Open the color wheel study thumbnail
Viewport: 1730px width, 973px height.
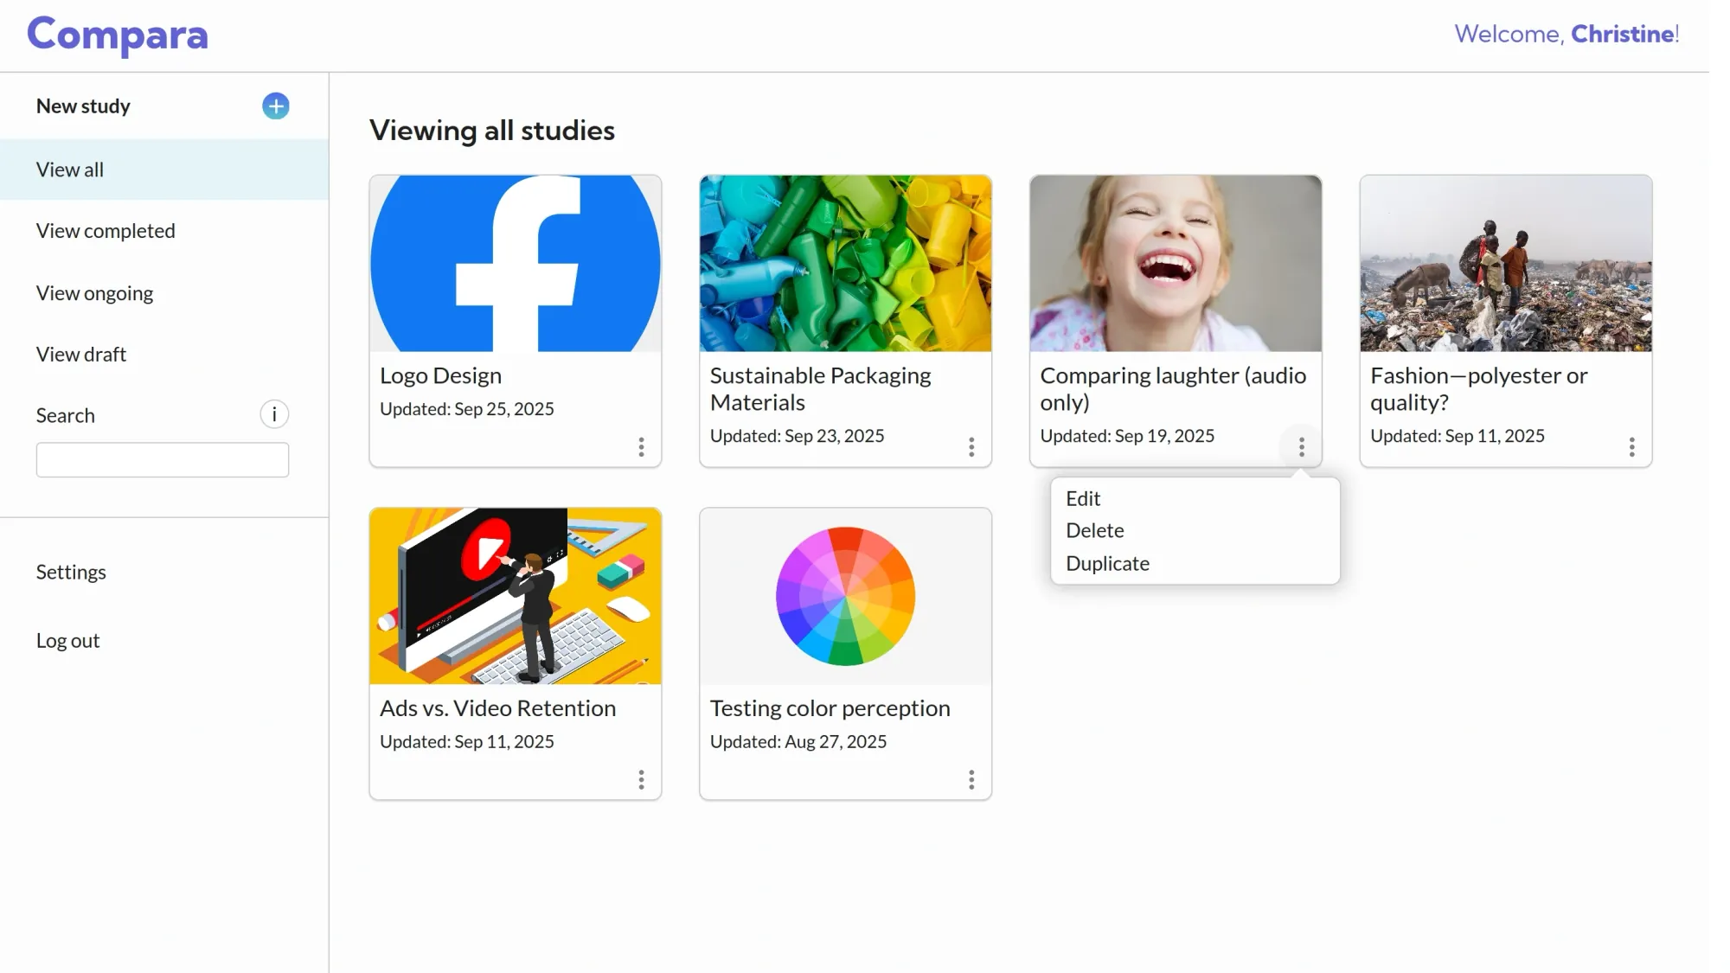[845, 597]
